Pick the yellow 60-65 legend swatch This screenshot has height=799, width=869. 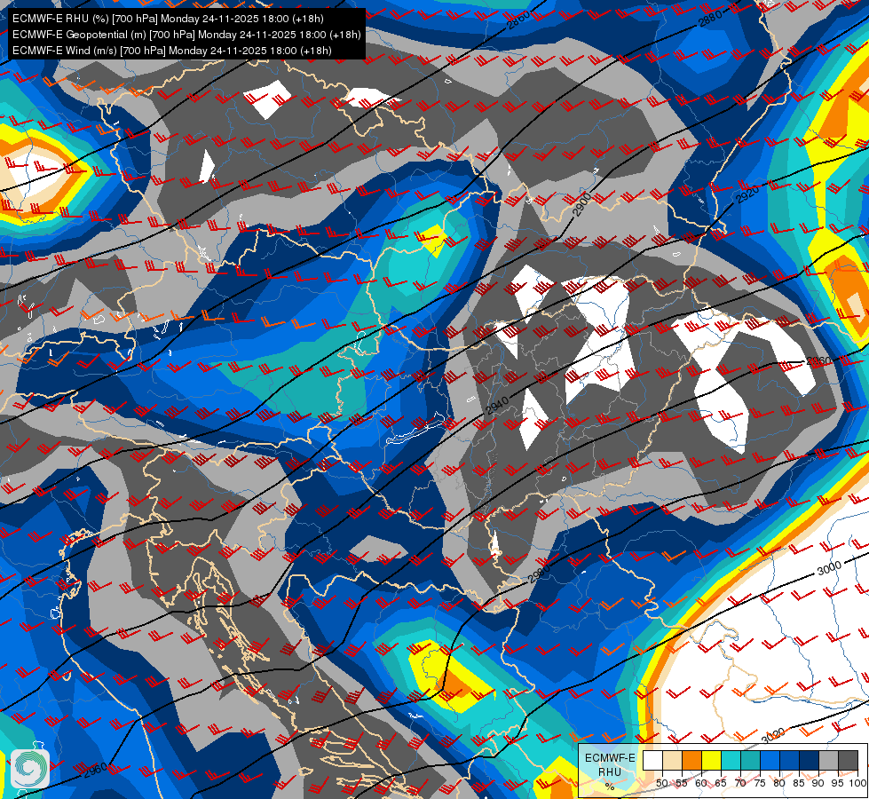711,761
